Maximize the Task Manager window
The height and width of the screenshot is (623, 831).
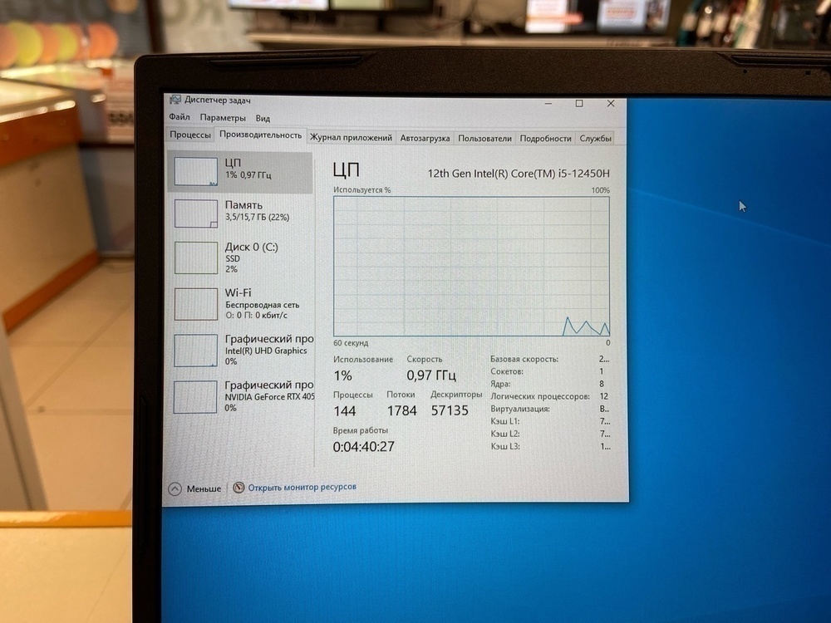click(579, 103)
